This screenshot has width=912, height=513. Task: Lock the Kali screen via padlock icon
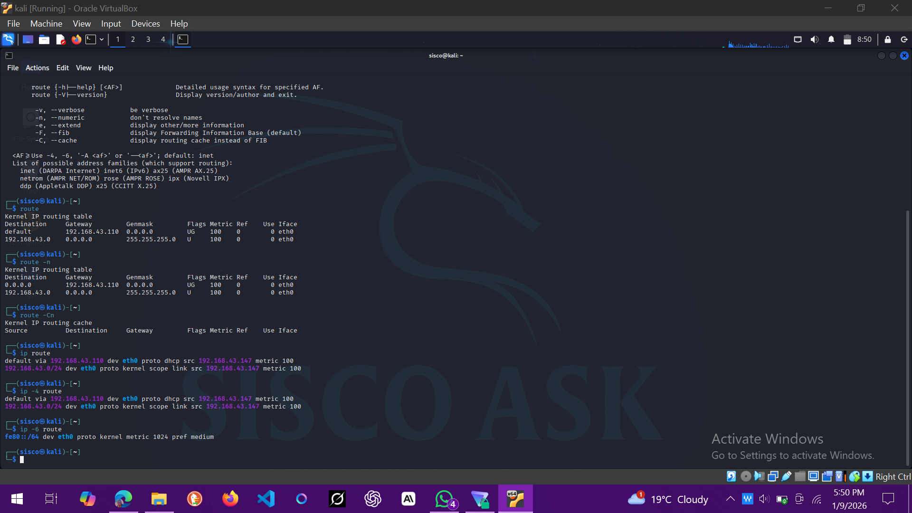point(888,39)
